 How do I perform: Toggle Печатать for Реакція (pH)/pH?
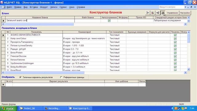(175, 49)
